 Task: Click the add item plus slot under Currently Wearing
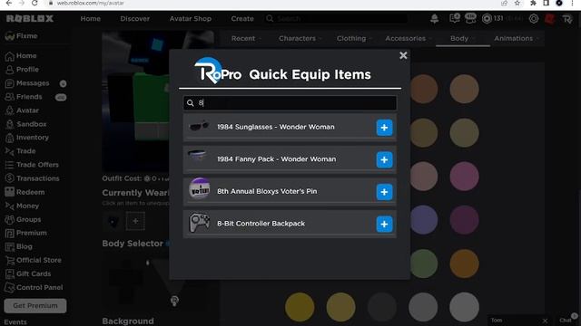(135, 221)
